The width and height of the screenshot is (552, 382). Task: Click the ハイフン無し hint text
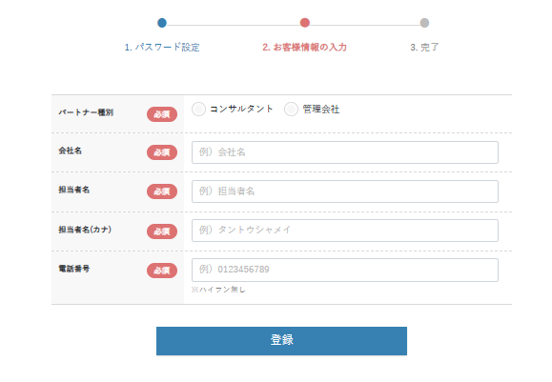(x=218, y=290)
